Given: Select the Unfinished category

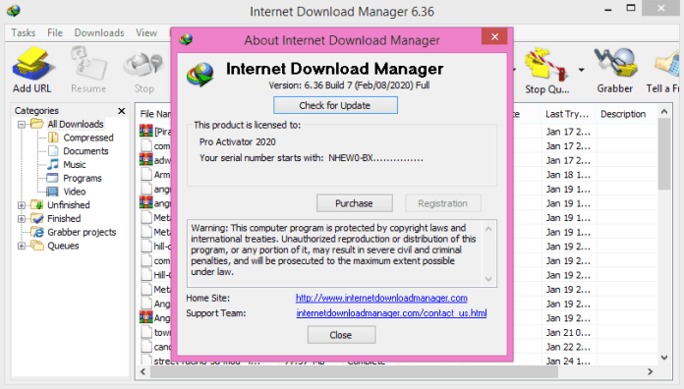Looking at the screenshot, I should [69, 205].
